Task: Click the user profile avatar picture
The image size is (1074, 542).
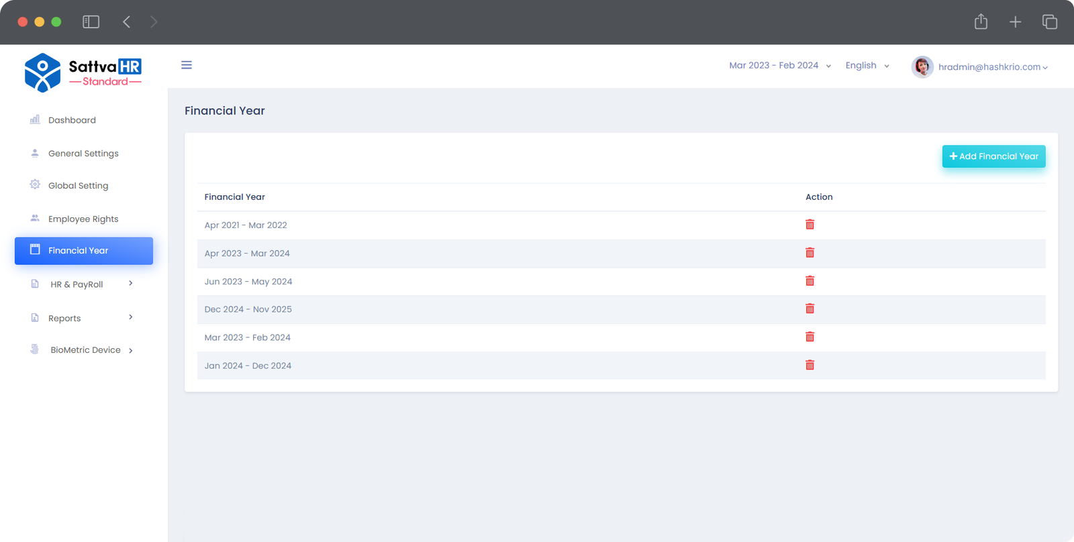Action: [x=922, y=67]
